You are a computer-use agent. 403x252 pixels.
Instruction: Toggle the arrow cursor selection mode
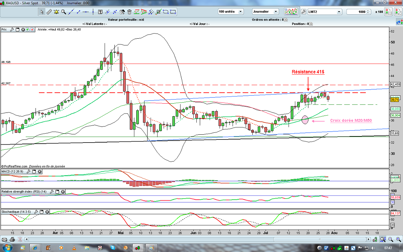42,12
